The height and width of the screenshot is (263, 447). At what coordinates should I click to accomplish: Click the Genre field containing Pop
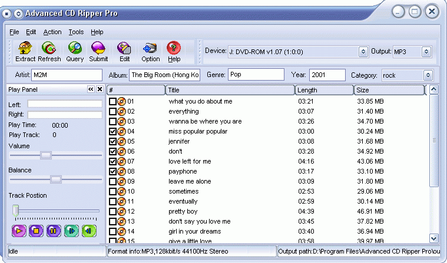(x=256, y=74)
